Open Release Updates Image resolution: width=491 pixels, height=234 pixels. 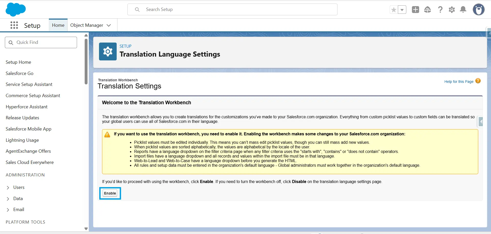point(23,118)
